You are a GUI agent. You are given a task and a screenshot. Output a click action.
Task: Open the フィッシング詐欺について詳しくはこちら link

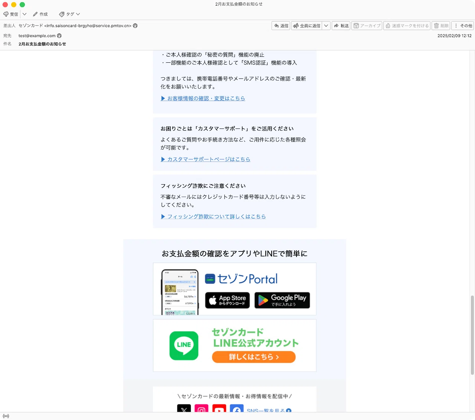[x=213, y=216]
